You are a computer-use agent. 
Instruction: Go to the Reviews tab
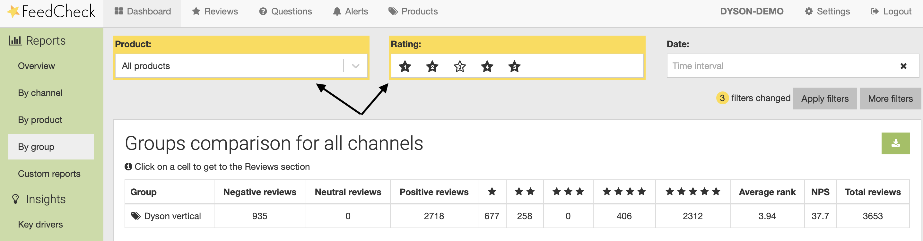pyautogui.click(x=215, y=12)
